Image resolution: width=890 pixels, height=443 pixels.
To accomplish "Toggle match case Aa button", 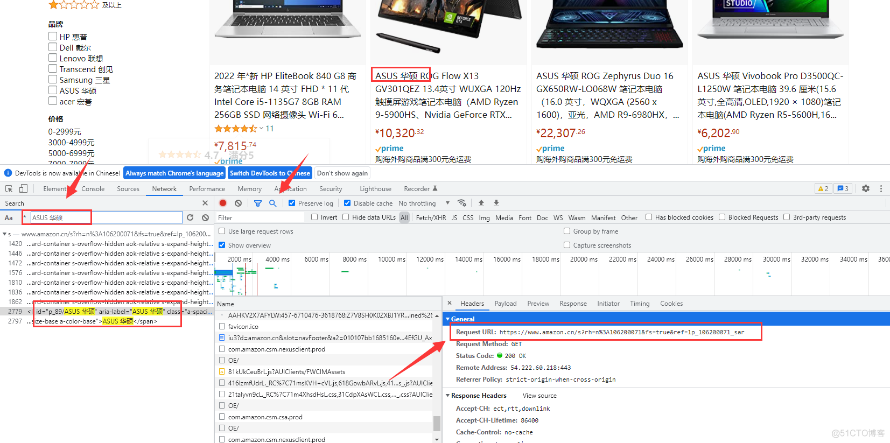I will click(x=9, y=217).
